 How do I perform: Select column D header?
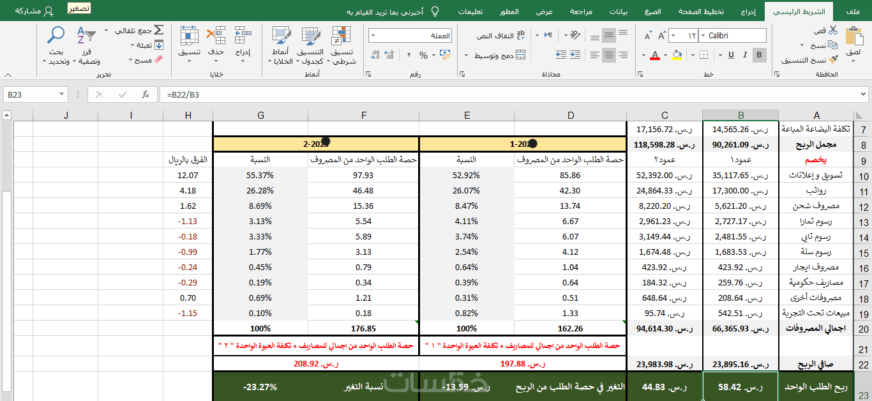571,115
